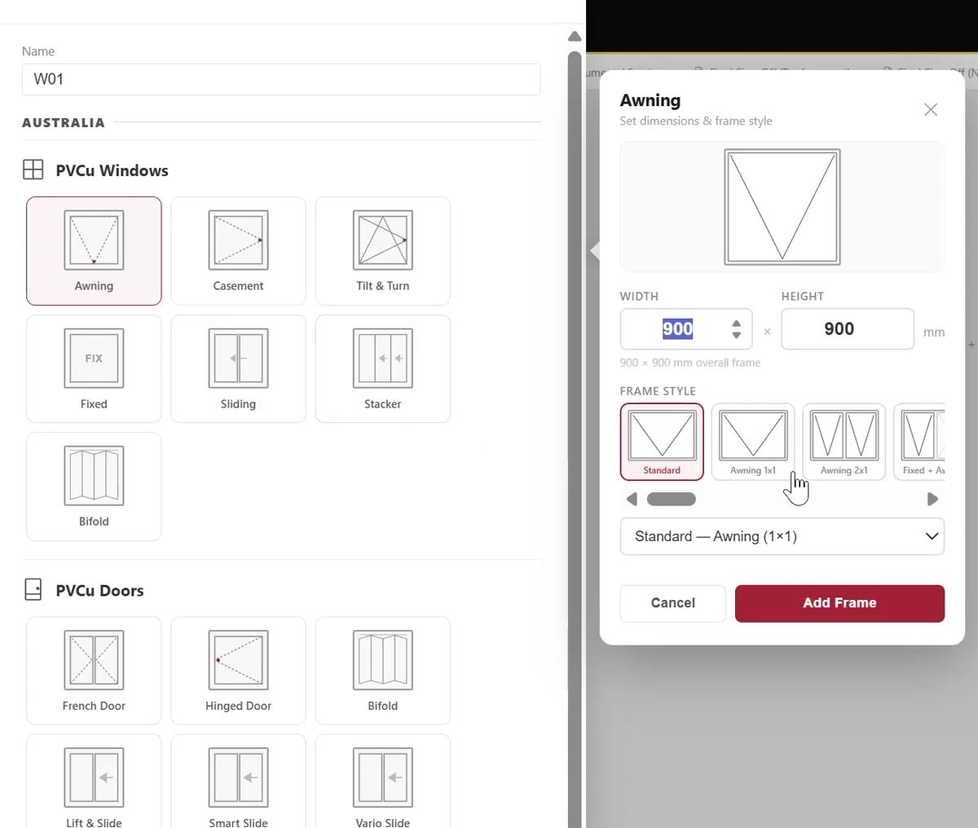Click the AUSTRALIA section heading
Viewport: 978px width, 828px height.
(x=64, y=122)
